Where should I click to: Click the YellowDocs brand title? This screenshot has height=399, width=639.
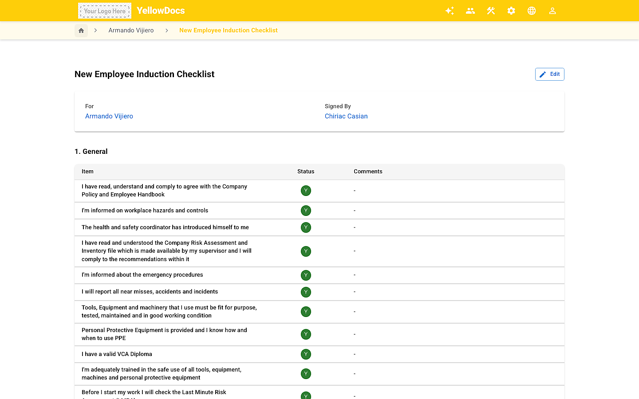161,11
